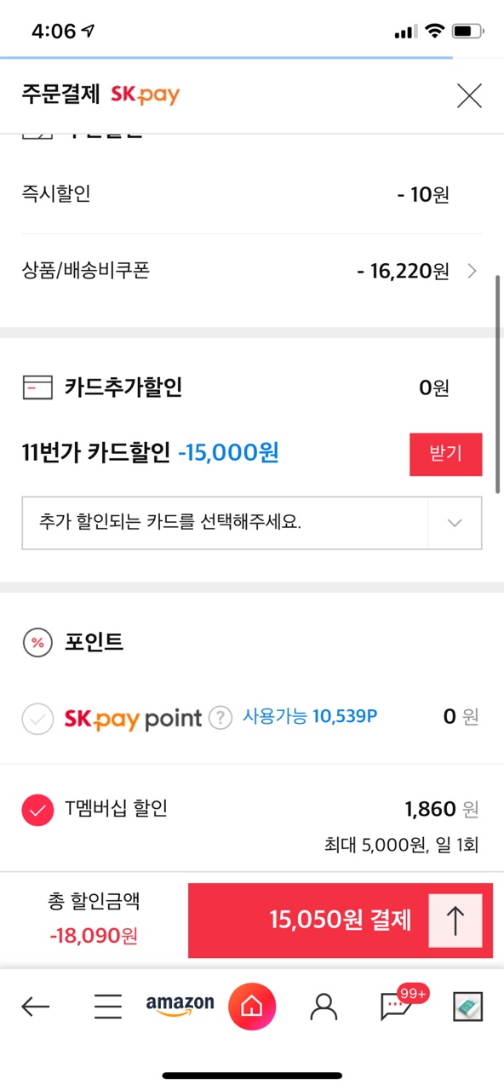Viewport: 504px width, 1090px height.
Task: Tap the up arrow on payment bar
Action: pos(455,921)
